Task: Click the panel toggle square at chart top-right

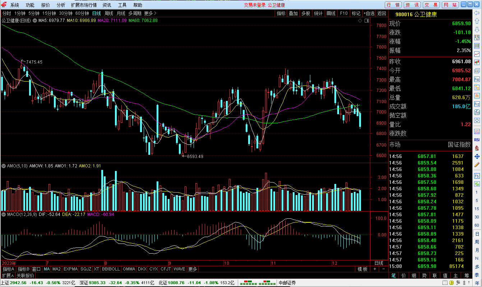Action: pos(367,21)
